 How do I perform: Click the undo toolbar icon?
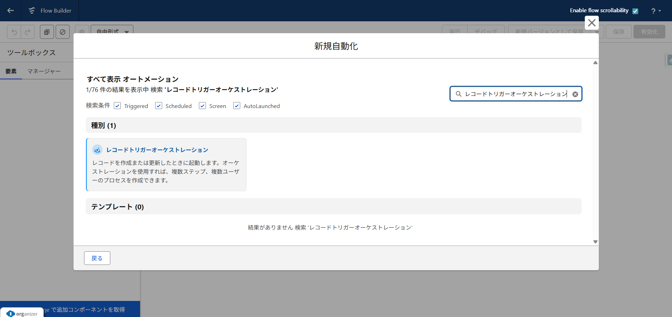coord(14,32)
